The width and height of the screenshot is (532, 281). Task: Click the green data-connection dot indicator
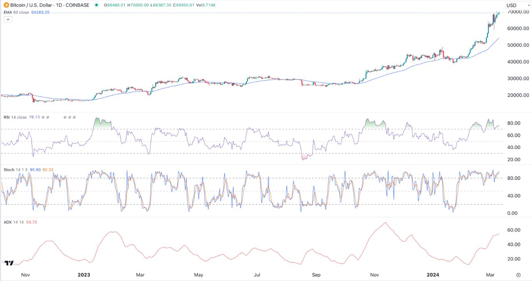pos(96,5)
